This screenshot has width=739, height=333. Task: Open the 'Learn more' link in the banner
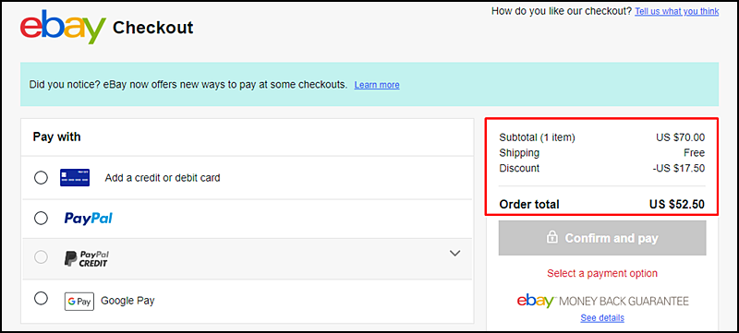click(x=377, y=85)
